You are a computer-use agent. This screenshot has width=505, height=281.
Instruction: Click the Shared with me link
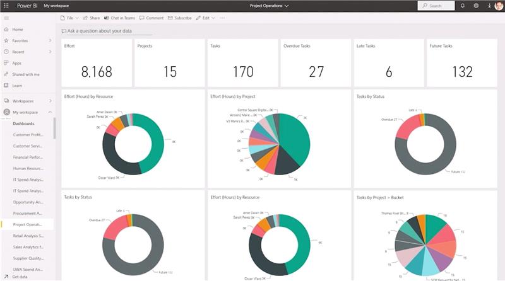point(26,74)
